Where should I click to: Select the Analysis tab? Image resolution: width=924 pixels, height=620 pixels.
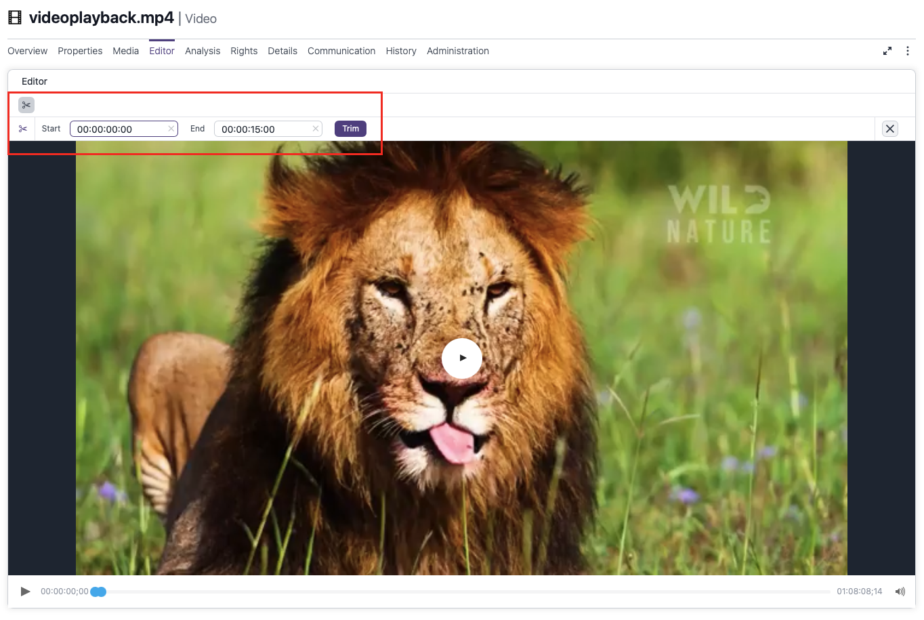pos(203,51)
